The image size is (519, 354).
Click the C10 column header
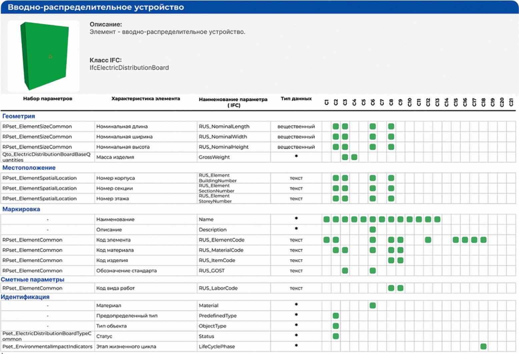point(410,102)
